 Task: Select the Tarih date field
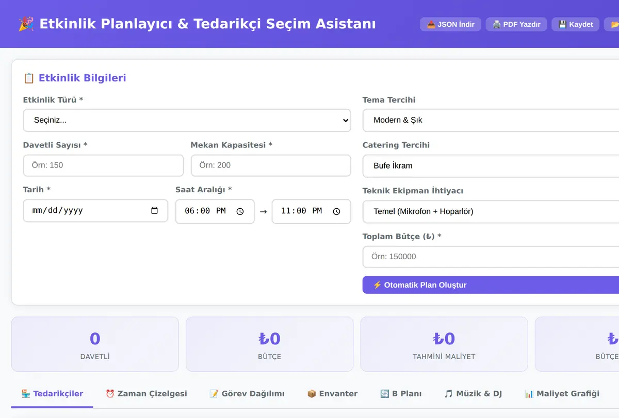pyautogui.click(x=95, y=211)
